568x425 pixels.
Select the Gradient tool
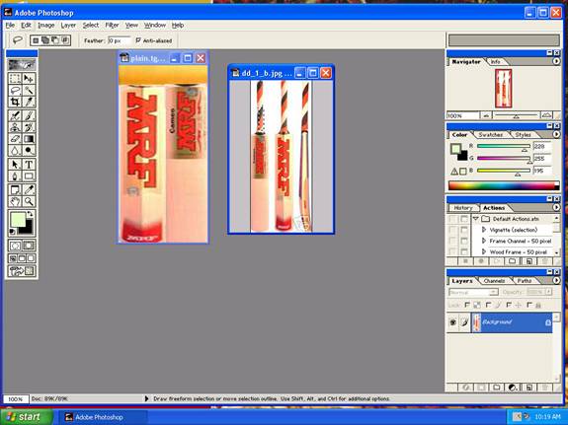29,139
